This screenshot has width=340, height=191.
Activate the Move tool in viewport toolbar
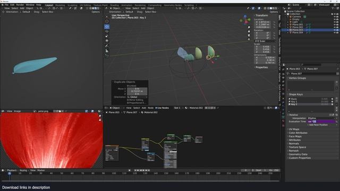click(x=107, y=27)
